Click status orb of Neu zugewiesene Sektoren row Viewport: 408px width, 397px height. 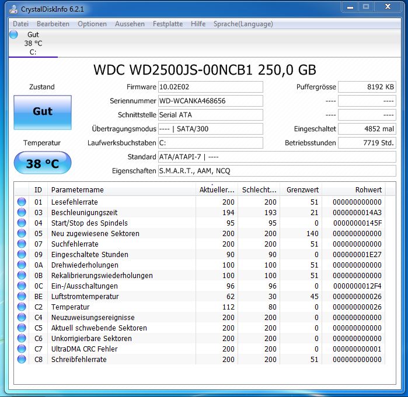[x=22, y=233]
